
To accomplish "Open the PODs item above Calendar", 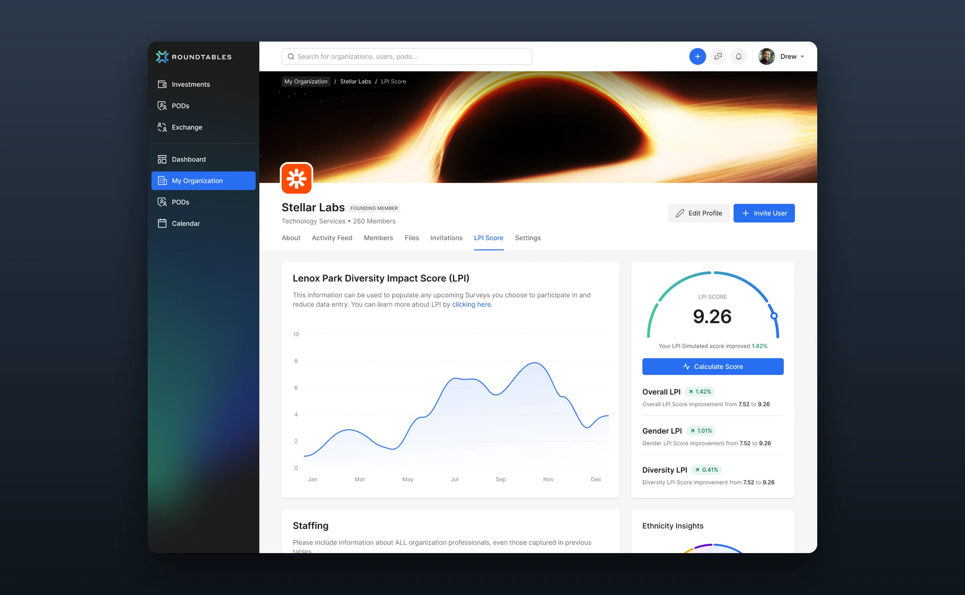I will pos(203,202).
